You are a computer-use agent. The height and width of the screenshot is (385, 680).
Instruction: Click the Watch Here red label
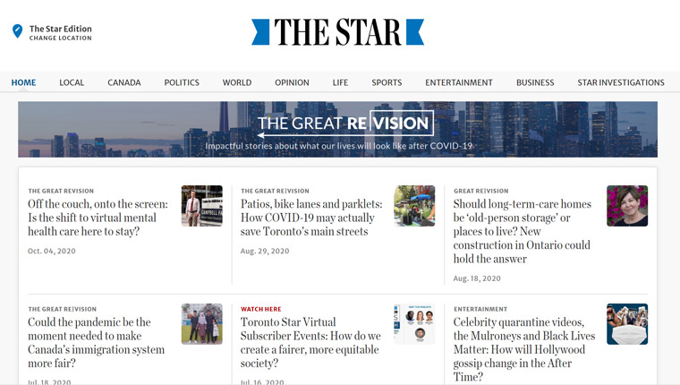click(261, 309)
